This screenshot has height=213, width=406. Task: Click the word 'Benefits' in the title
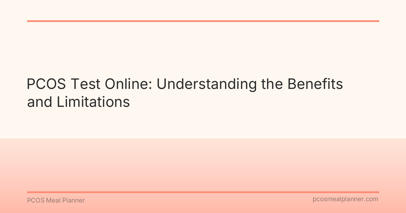(315, 85)
